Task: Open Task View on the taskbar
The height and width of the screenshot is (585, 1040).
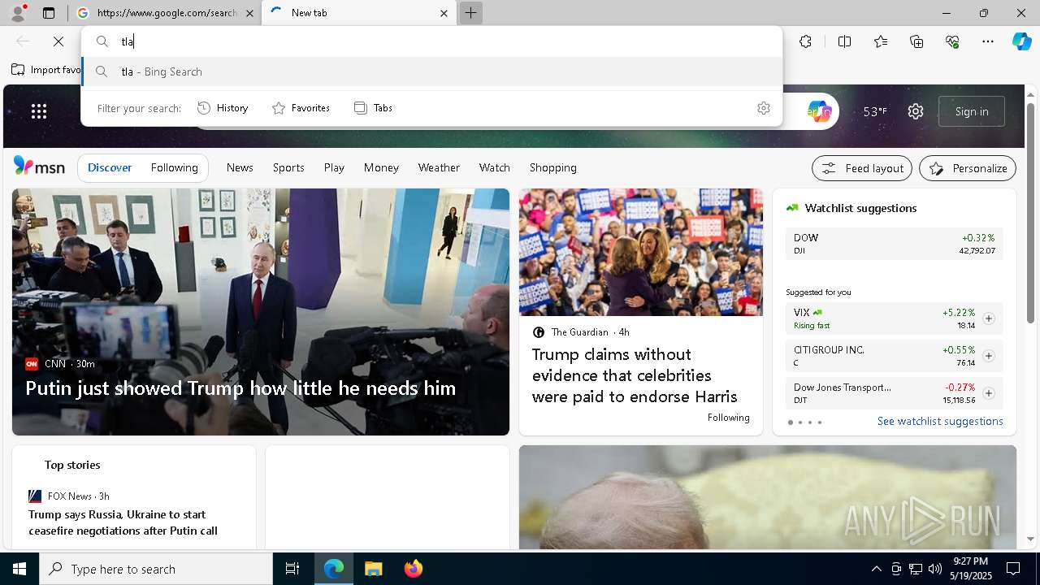Action: 292,569
